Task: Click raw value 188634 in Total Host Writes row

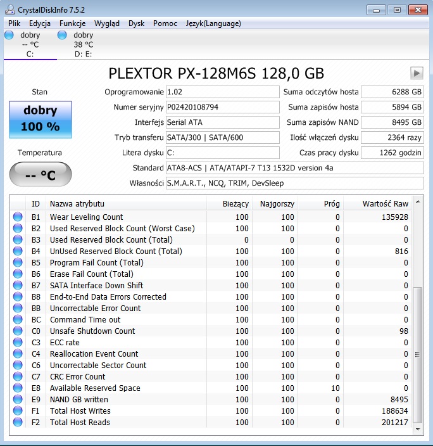Action: 394,411
